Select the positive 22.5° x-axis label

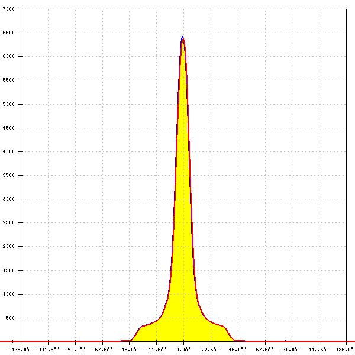pos(211,350)
